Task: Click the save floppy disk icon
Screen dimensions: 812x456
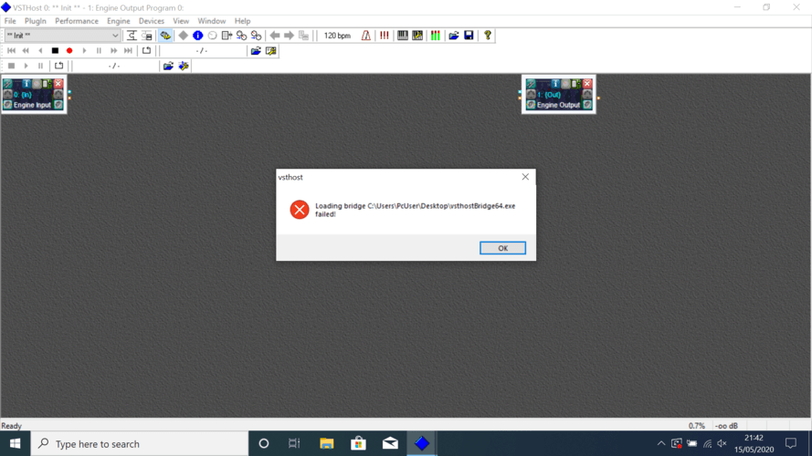Action: tap(469, 36)
